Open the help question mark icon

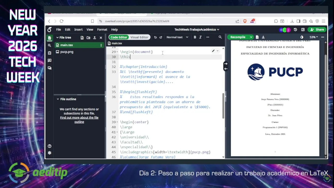pos(50,146)
